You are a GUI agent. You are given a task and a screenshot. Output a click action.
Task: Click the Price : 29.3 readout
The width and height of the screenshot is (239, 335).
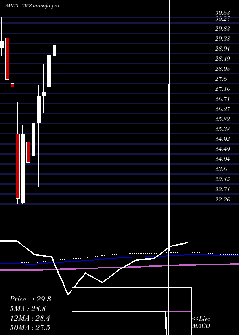click(30, 299)
